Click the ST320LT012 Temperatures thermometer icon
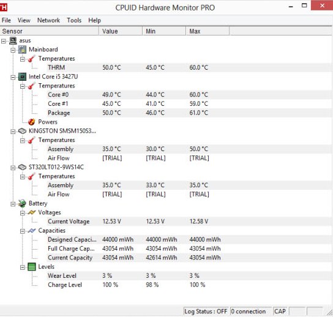This screenshot has width=333, height=317. click(x=32, y=176)
